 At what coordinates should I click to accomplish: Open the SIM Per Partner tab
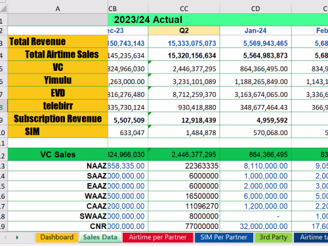click(x=224, y=237)
